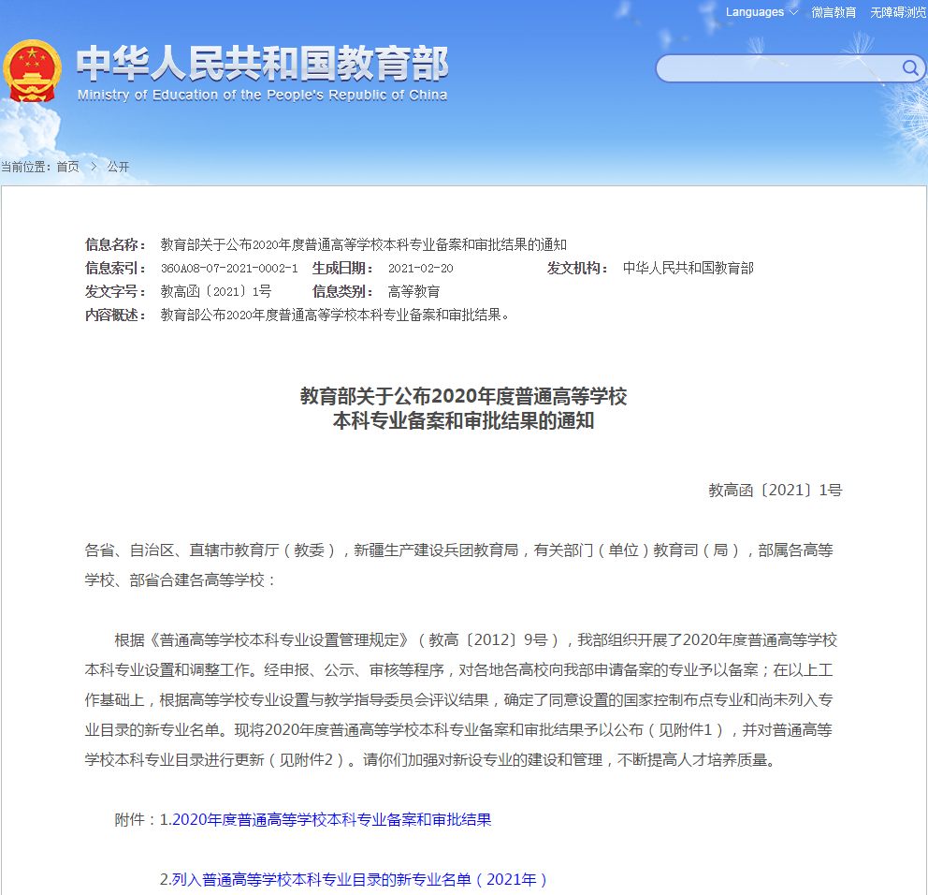Open the 微言教育 link
This screenshot has width=928, height=895.
tap(834, 12)
